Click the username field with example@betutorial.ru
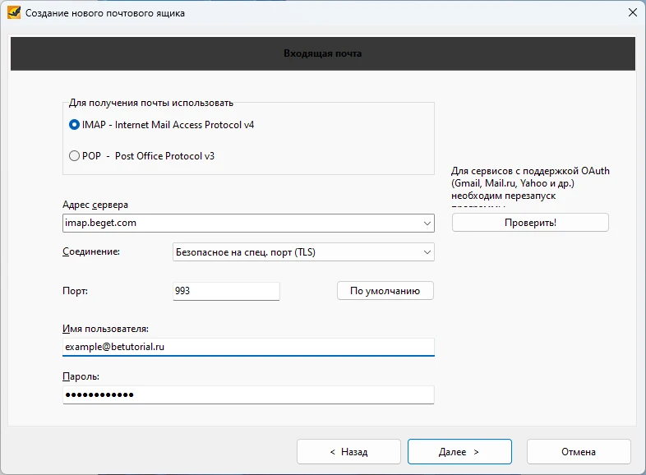Image resolution: width=646 pixels, height=475 pixels. (x=247, y=347)
